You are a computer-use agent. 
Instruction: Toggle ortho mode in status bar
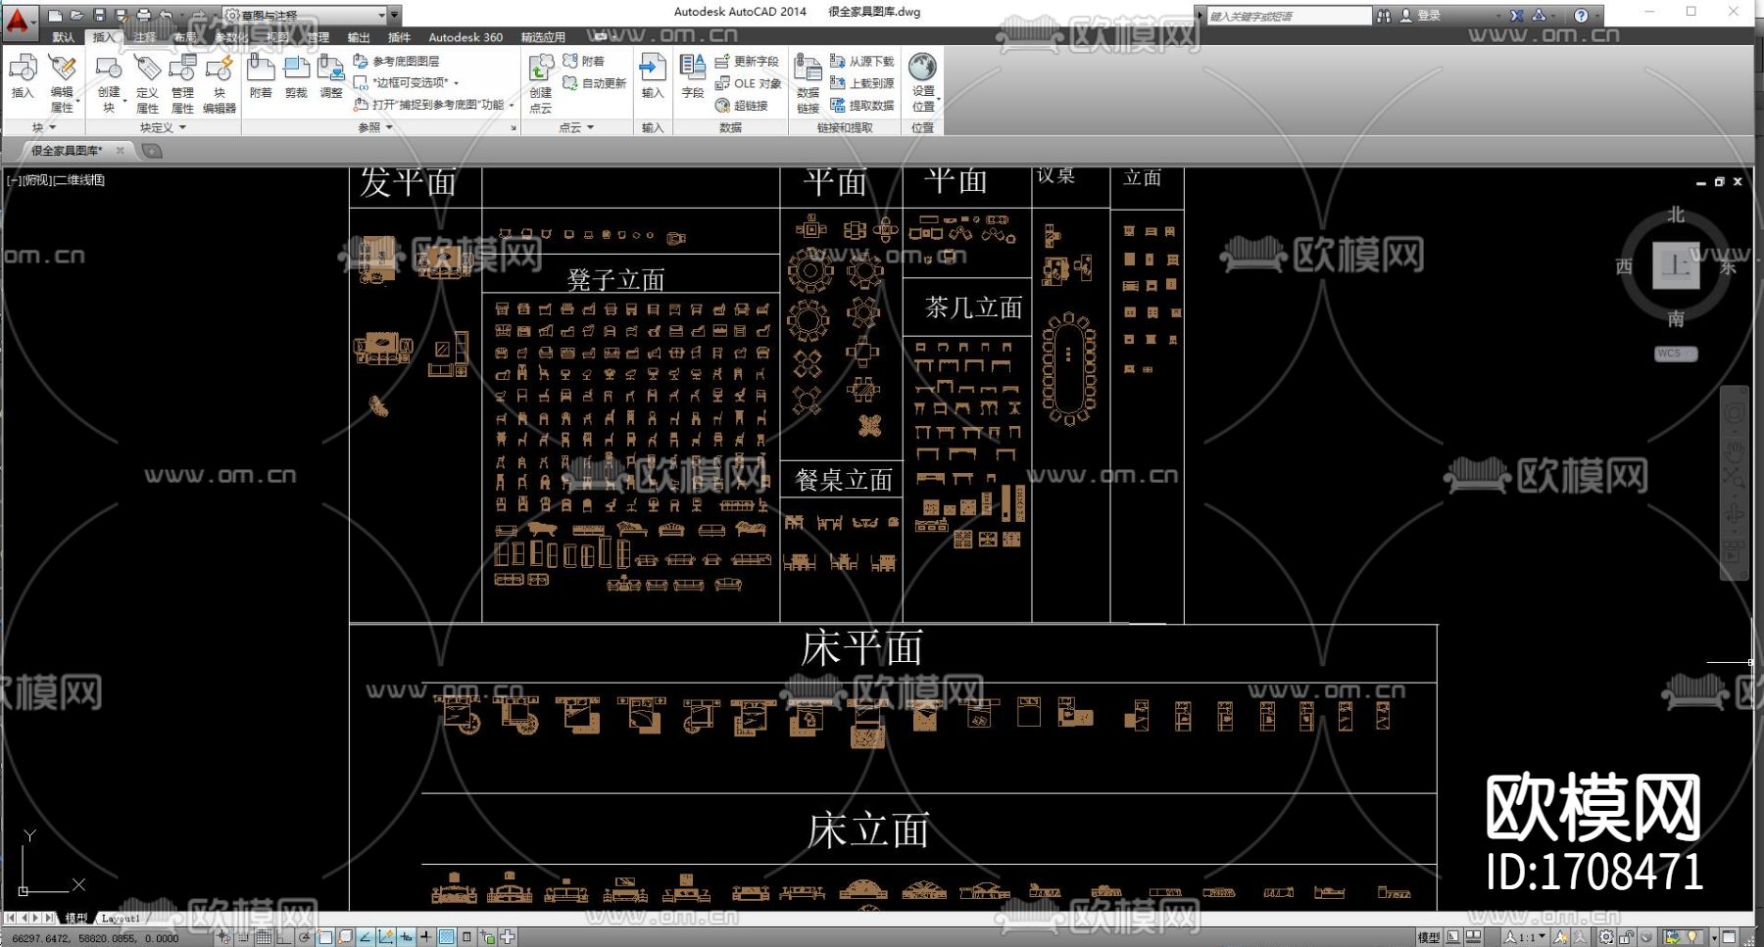coord(283,937)
